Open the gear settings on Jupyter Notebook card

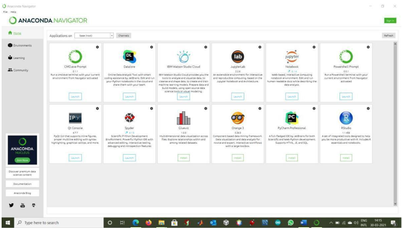point(314,47)
